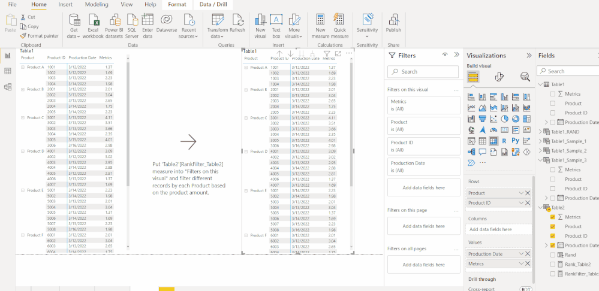The height and width of the screenshot is (291, 599).
Task: Switch to the Modeling ribbon tab
Action: pos(97,5)
